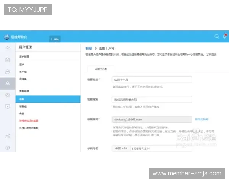
Task: Click the search magnifier icon in the header
Action: 217,36
